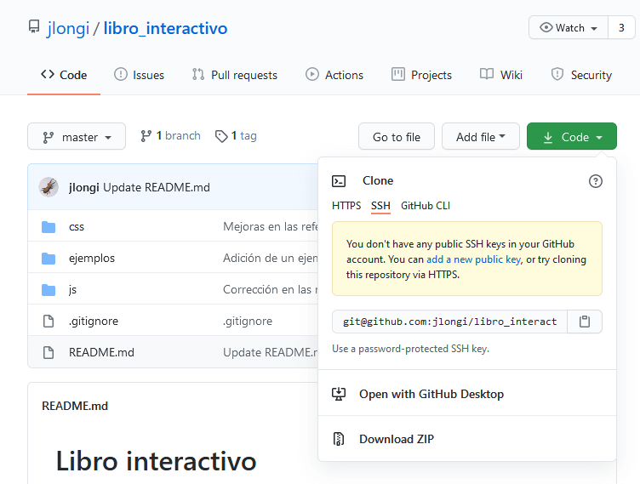Open the 1 tag link

(236, 136)
